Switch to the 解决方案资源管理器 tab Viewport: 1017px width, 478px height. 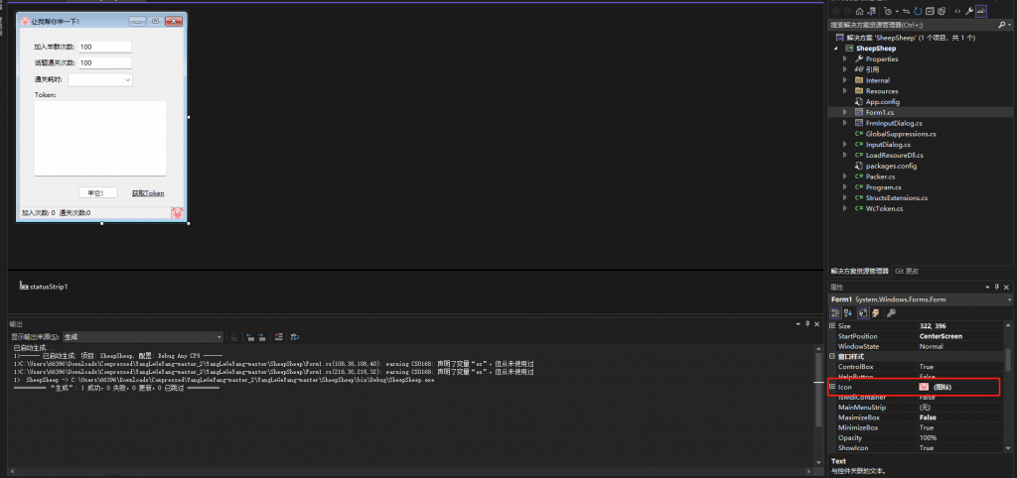[860, 271]
